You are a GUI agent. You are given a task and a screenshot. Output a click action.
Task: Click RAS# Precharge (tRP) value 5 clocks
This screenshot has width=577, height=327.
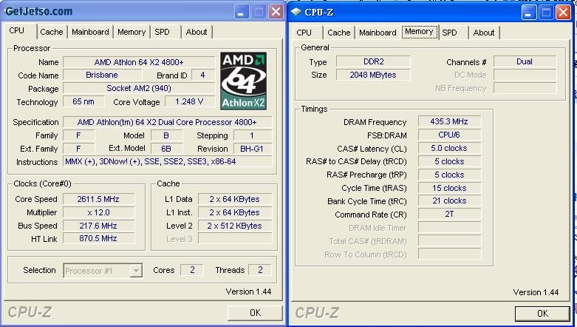click(449, 175)
